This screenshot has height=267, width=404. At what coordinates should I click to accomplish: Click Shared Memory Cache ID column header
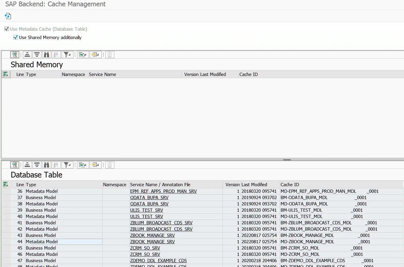coord(321,74)
